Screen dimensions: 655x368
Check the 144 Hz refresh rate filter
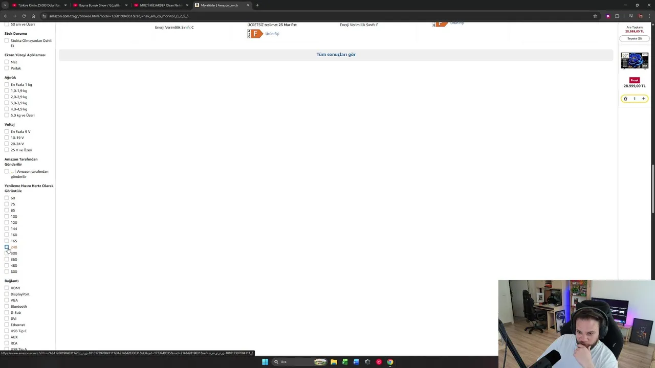click(7, 228)
